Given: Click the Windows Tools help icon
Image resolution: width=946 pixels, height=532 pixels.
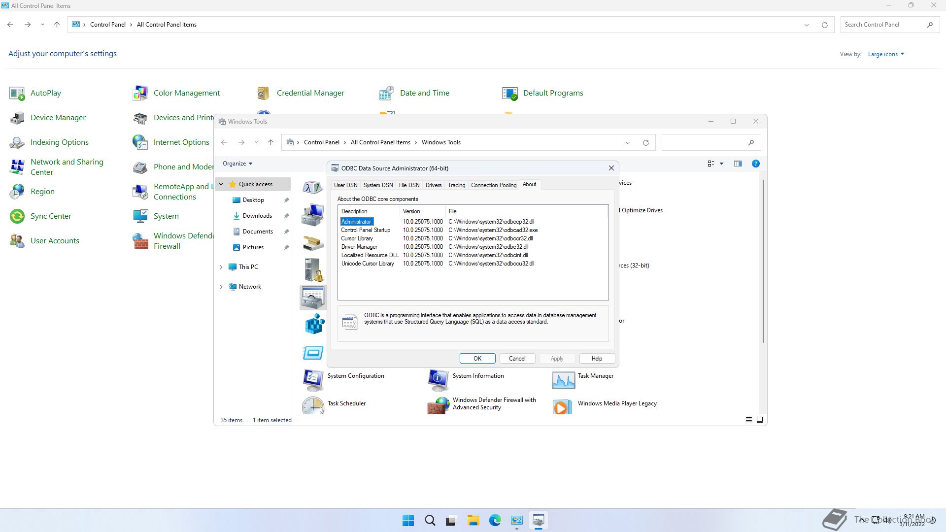Looking at the screenshot, I should coord(755,164).
